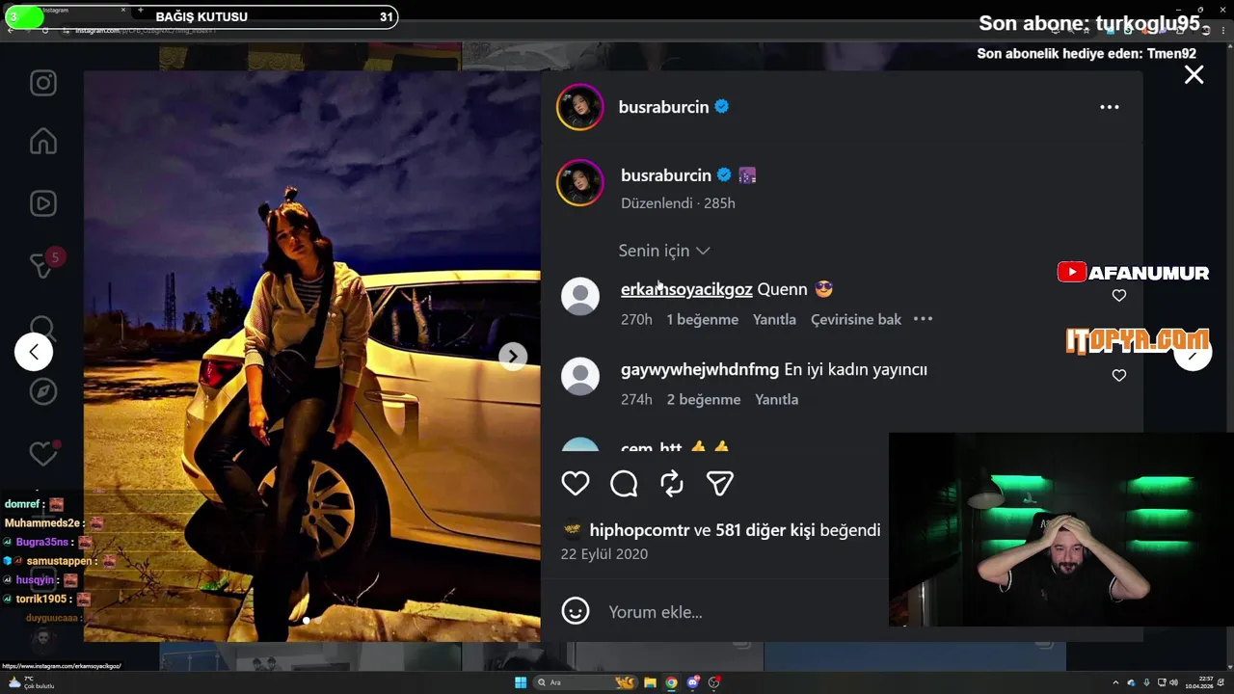Click the 22 Eylül 2020 post date

pos(604,554)
